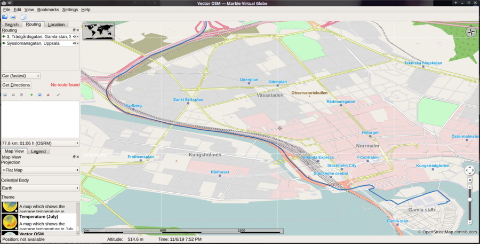This screenshot has height=244, width=480.
Task: Close the Map View panel
Action: point(78,156)
